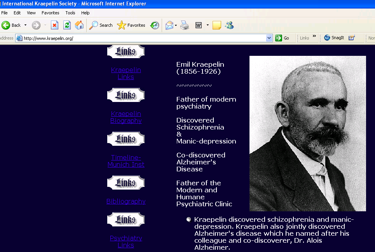Launch the SnagIt toolbar button

(334, 38)
